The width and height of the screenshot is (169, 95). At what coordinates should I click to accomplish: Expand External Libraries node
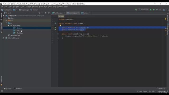point(4,38)
